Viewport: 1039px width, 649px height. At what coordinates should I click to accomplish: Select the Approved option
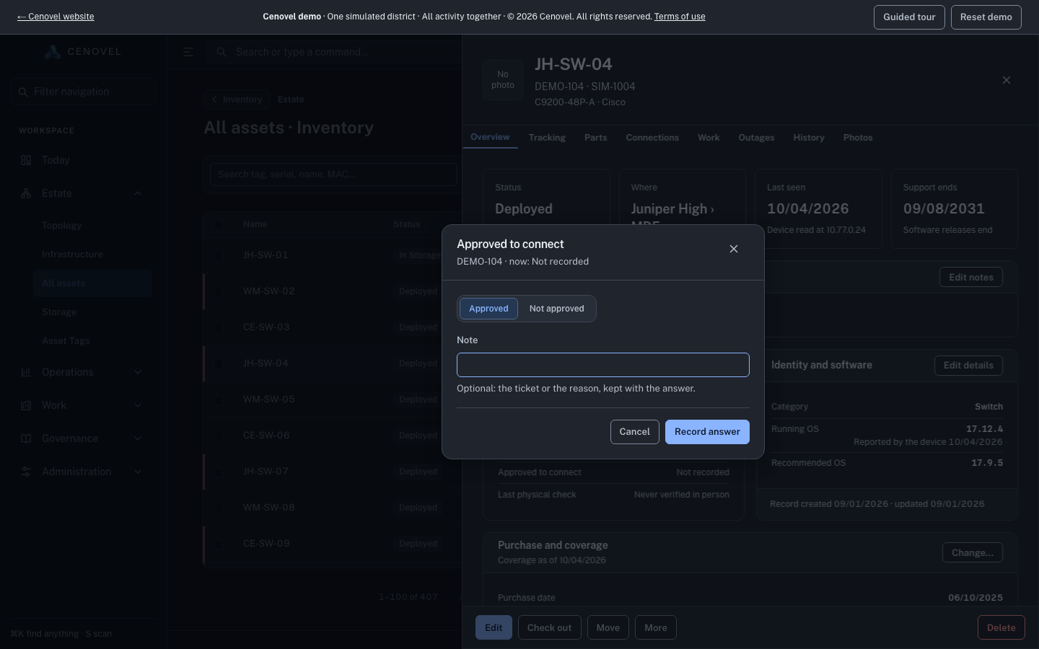click(488, 309)
